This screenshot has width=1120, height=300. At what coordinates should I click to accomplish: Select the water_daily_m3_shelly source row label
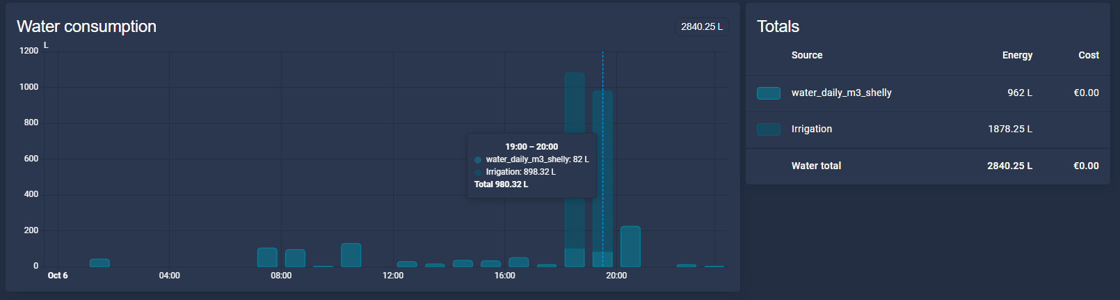coord(841,93)
